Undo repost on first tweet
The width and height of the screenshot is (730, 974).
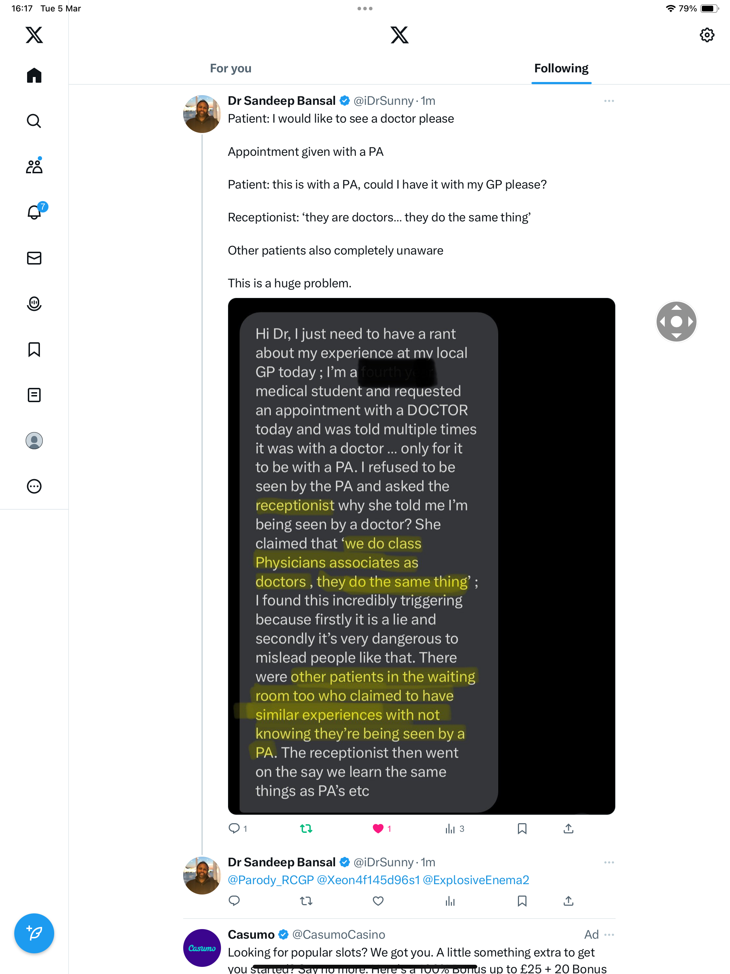[x=306, y=829]
